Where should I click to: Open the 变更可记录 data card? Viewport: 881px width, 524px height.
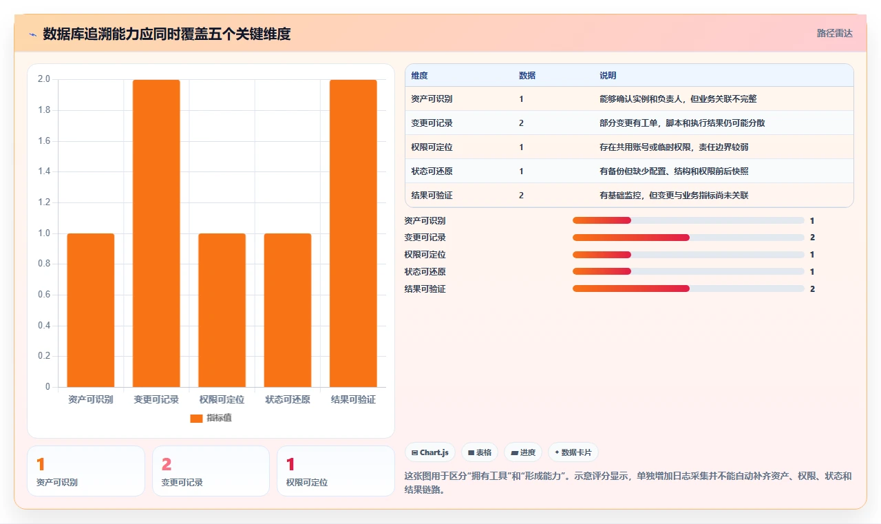pos(211,471)
